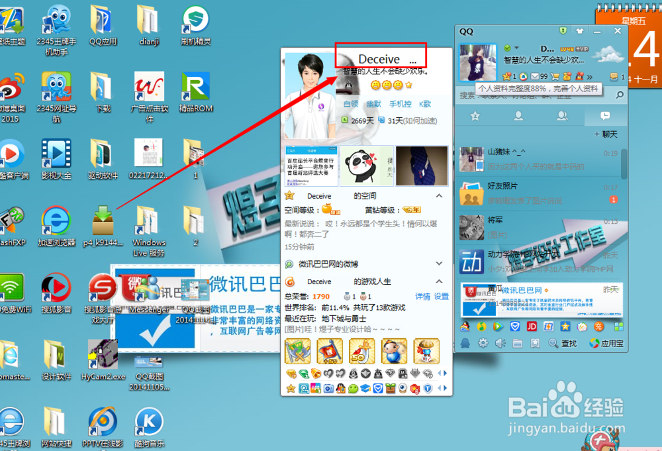Open QQ Music icon in app bar
The width and height of the screenshot is (662, 451).
tap(481, 326)
